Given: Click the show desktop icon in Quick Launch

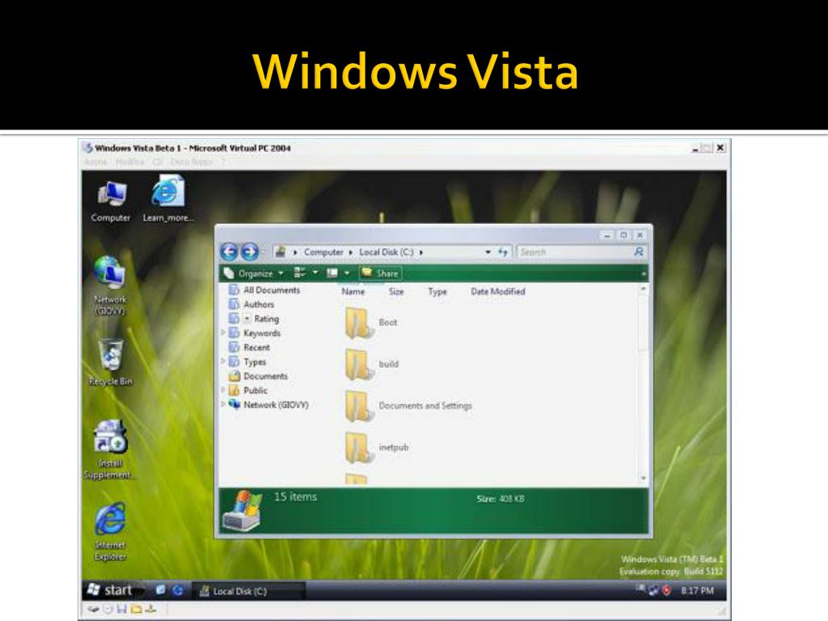Looking at the screenshot, I should [161, 589].
